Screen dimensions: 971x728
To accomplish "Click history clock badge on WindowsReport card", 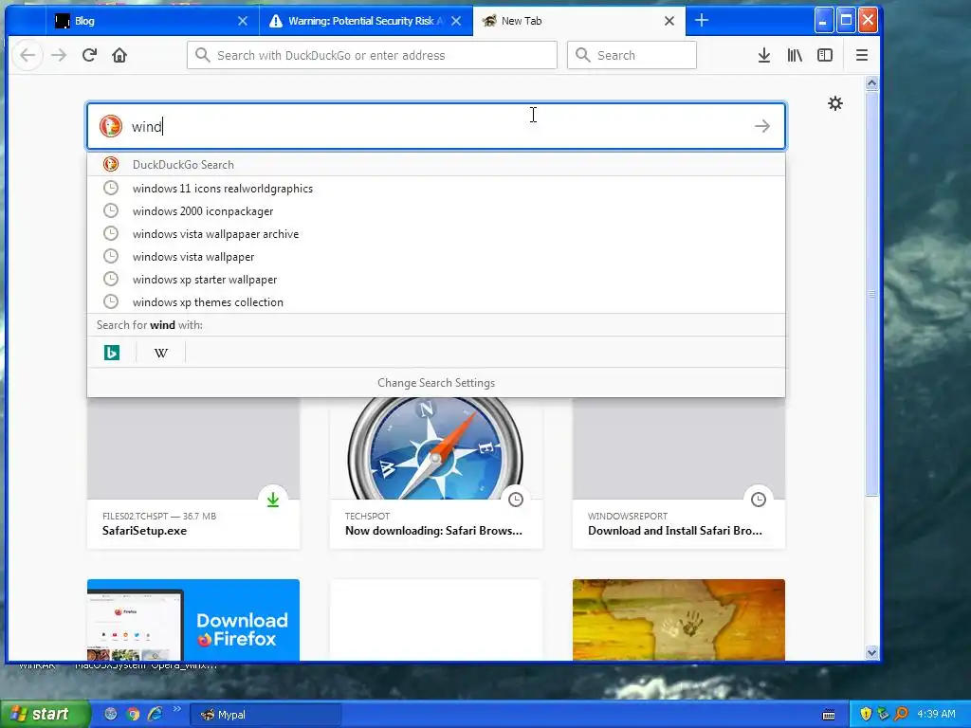I will point(759,500).
